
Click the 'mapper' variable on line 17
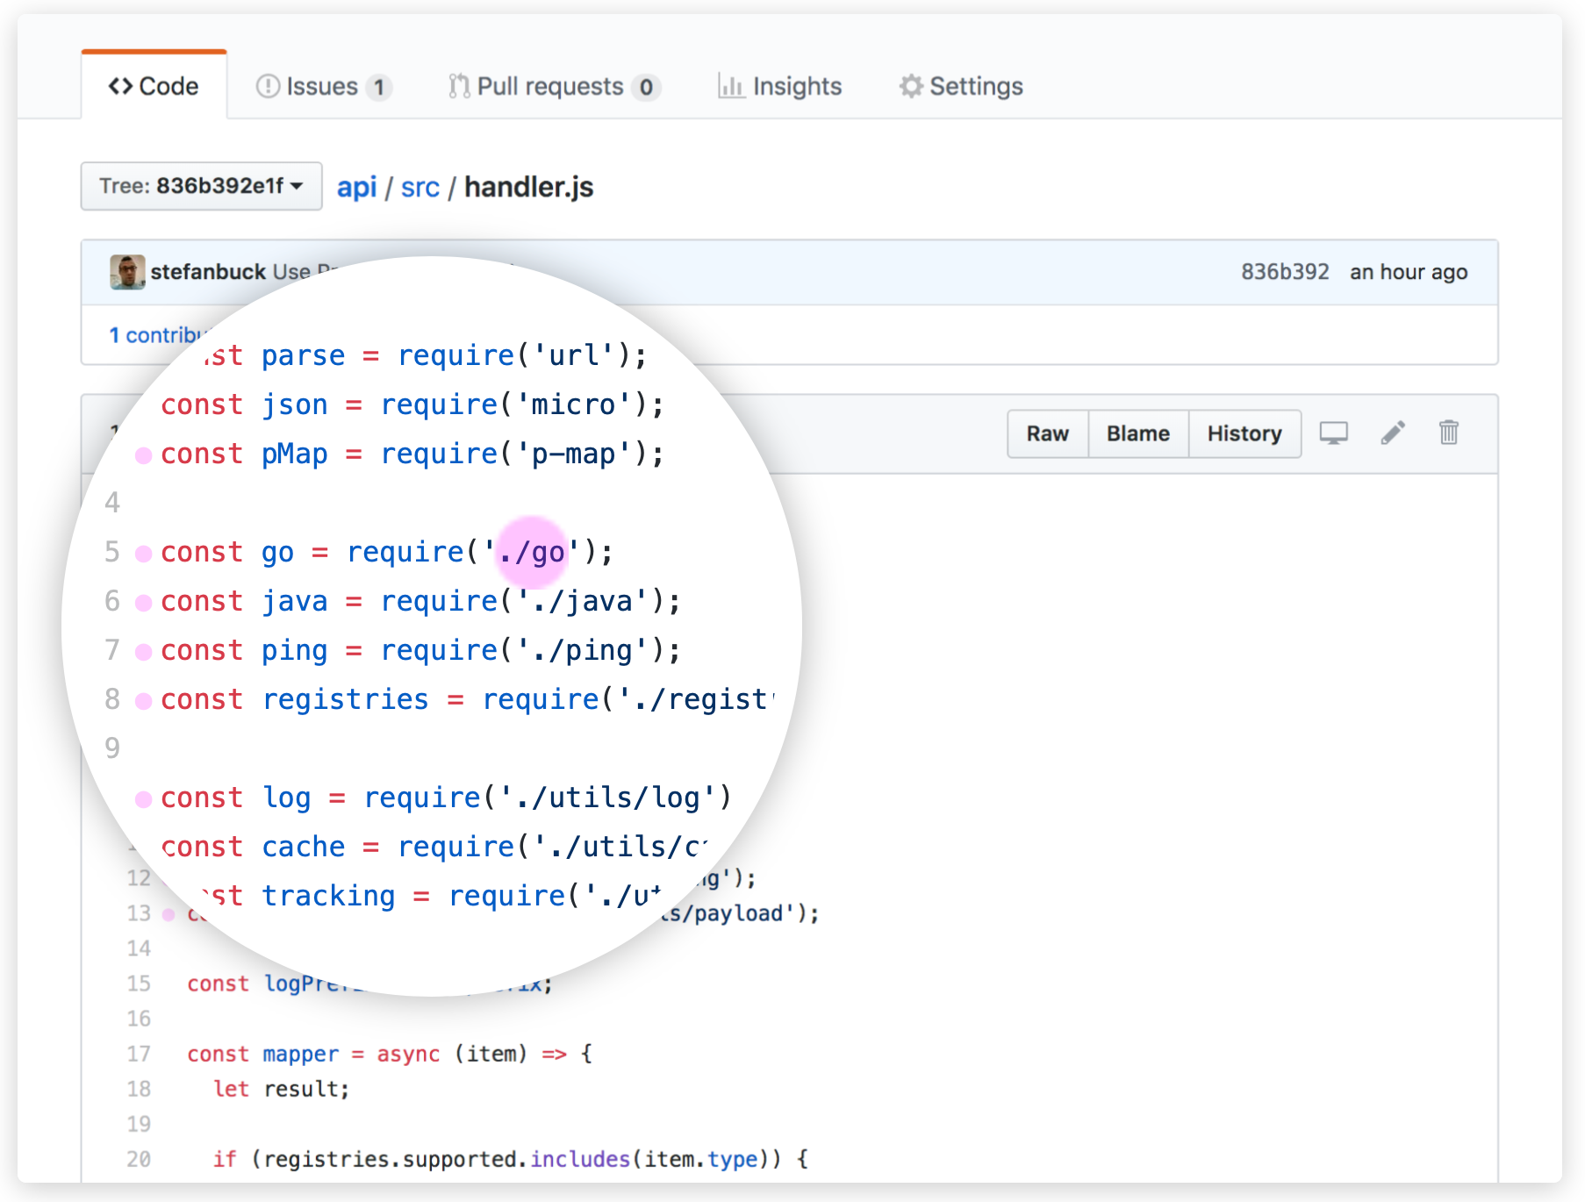[x=301, y=1054]
